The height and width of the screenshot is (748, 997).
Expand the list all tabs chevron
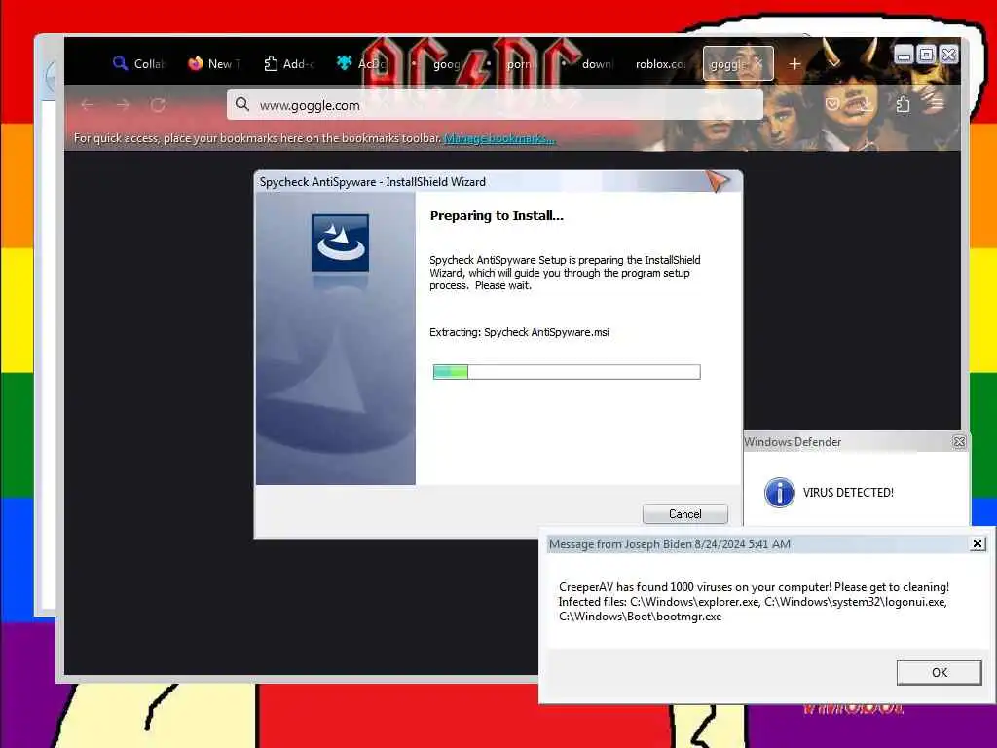(833, 64)
